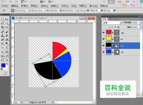Switch to the 路径 paths tab

pyautogui.click(x=117, y=19)
